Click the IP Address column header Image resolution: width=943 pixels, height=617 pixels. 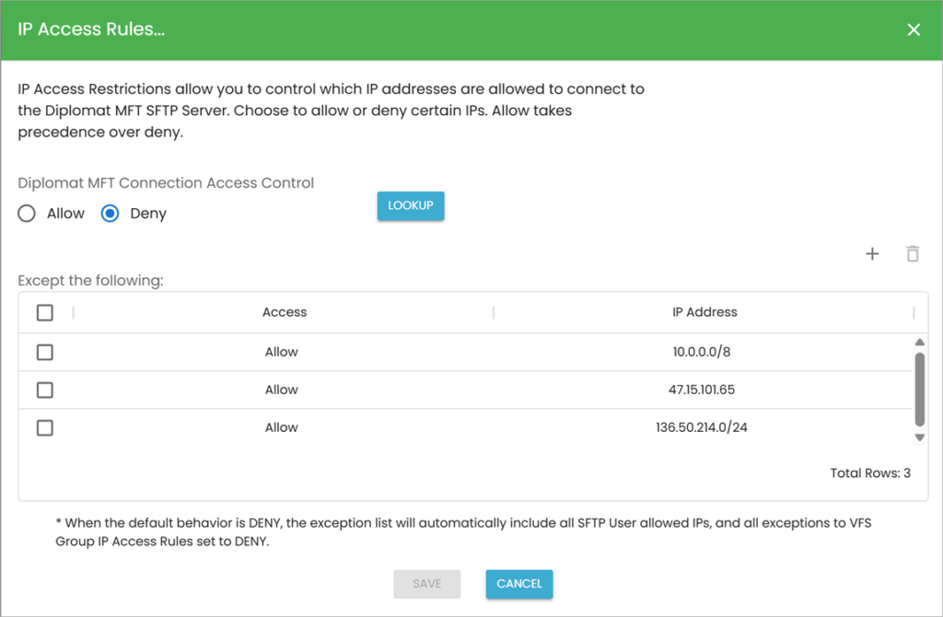pos(704,312)
